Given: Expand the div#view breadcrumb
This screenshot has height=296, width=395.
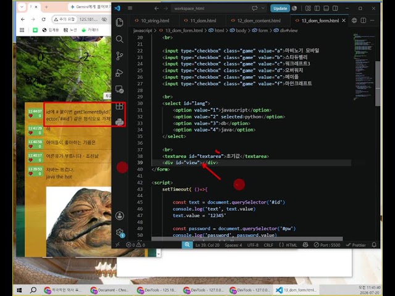Looking at the screenshot, I should point(286,30).
